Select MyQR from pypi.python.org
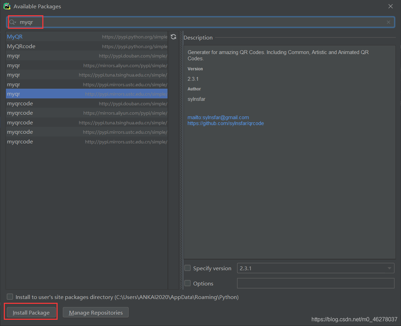The width and height of the screenshot is (401, 326). click(x=87, y=37)
